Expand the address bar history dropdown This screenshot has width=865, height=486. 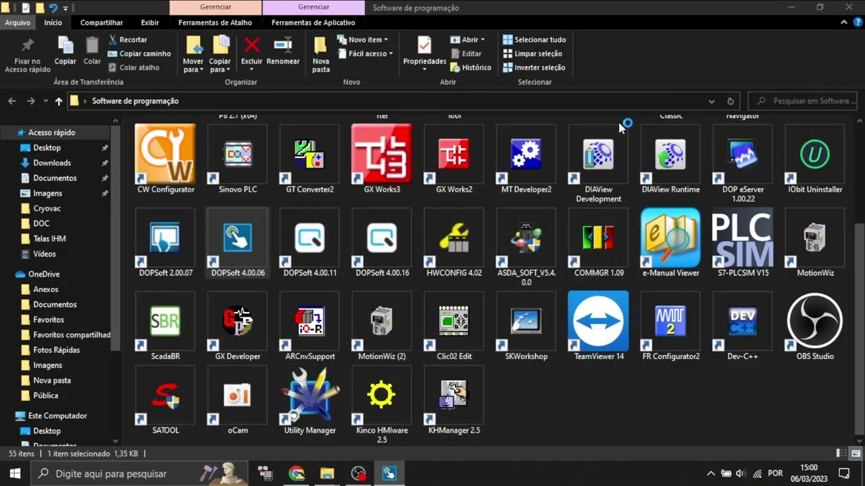tap(712, 101)
